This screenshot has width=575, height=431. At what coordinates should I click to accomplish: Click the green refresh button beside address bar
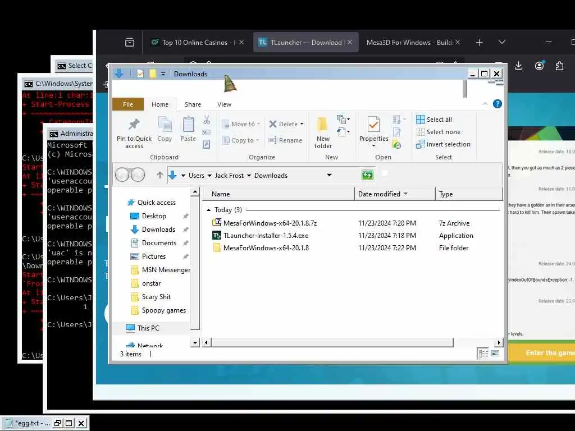click(x=367, y=175)
